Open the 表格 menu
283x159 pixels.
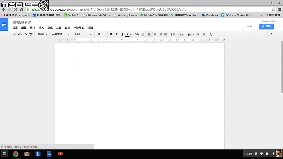click(x=67, y=28)
